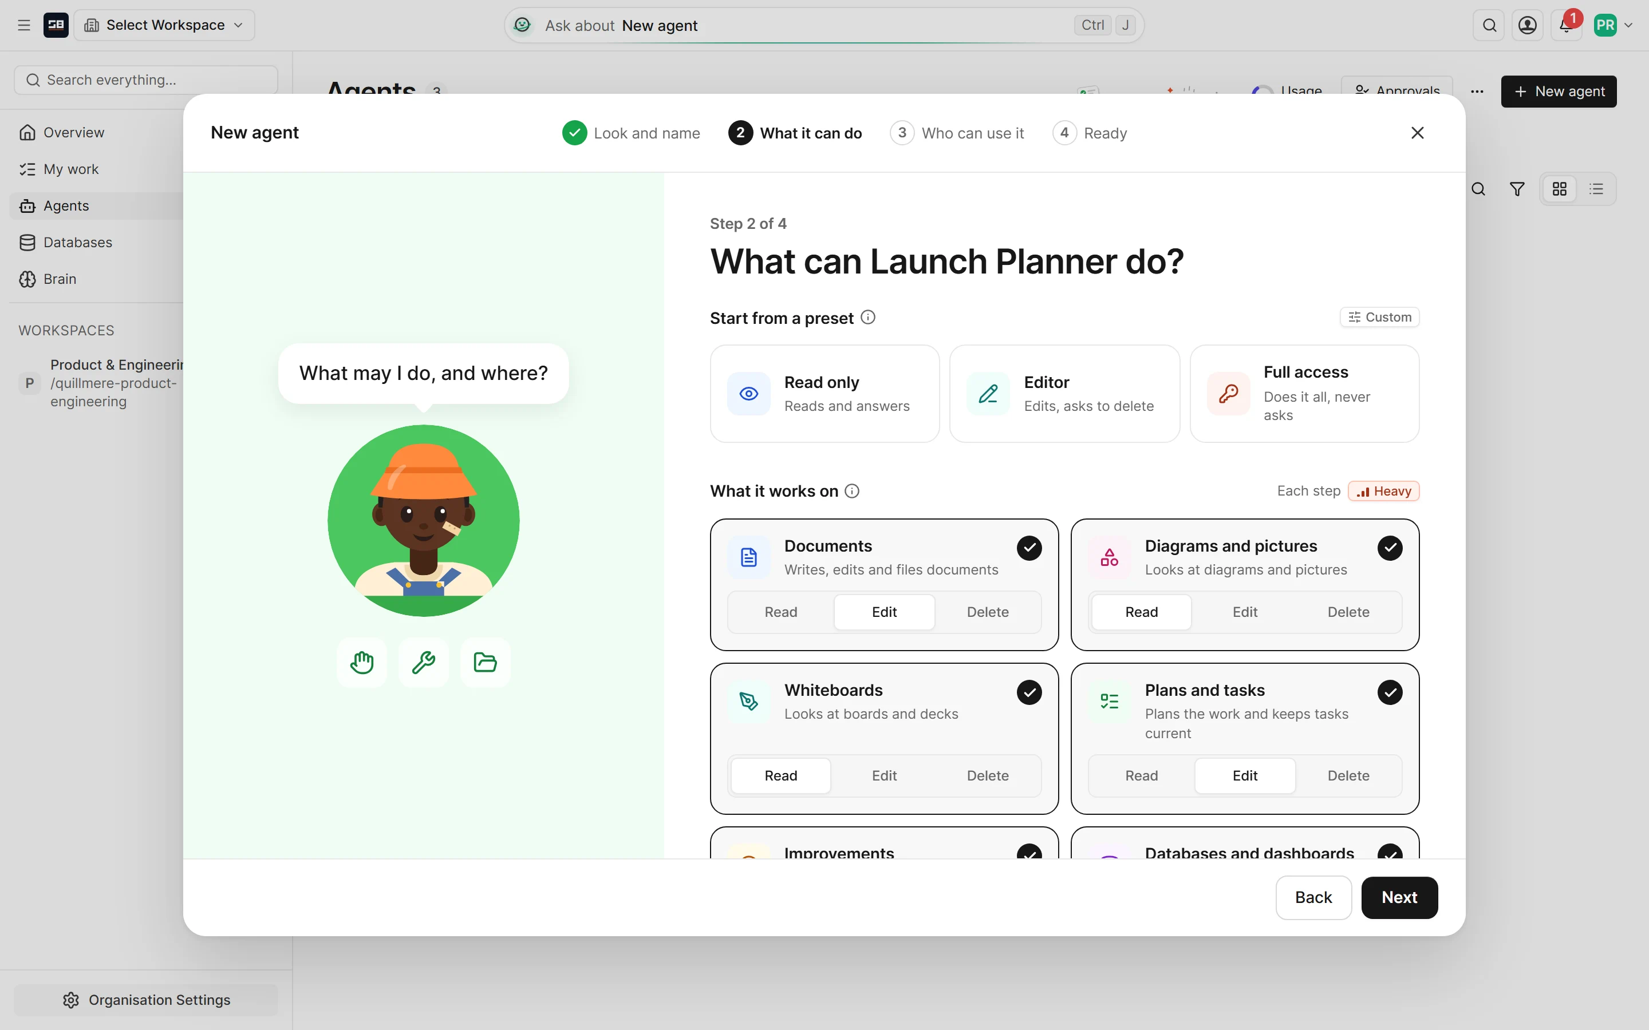Click the Ask about New agent bar

click(x=824, y=25)
